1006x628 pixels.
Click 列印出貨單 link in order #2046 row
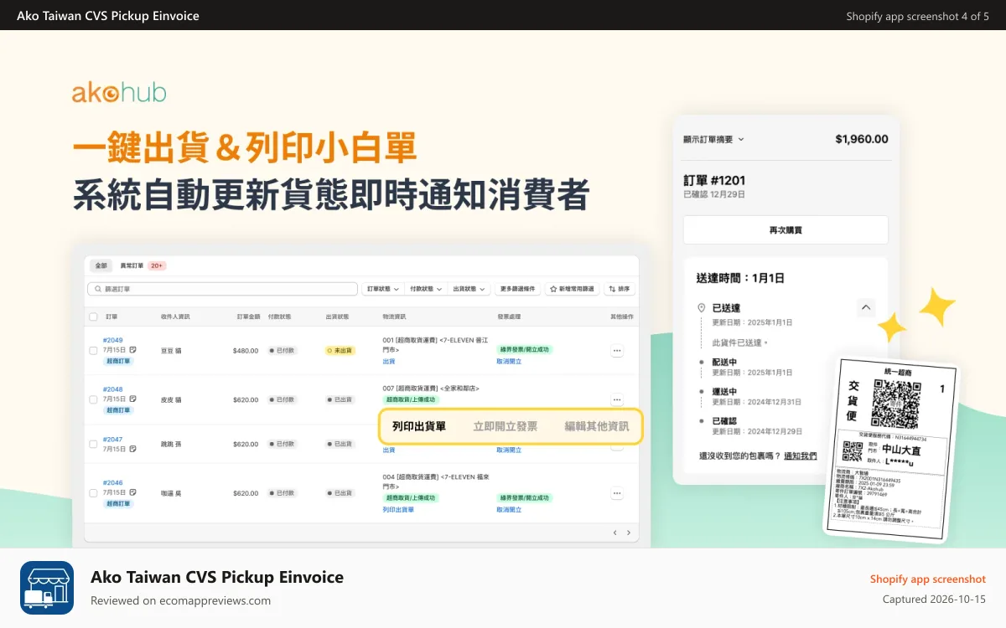click(398, 509)
